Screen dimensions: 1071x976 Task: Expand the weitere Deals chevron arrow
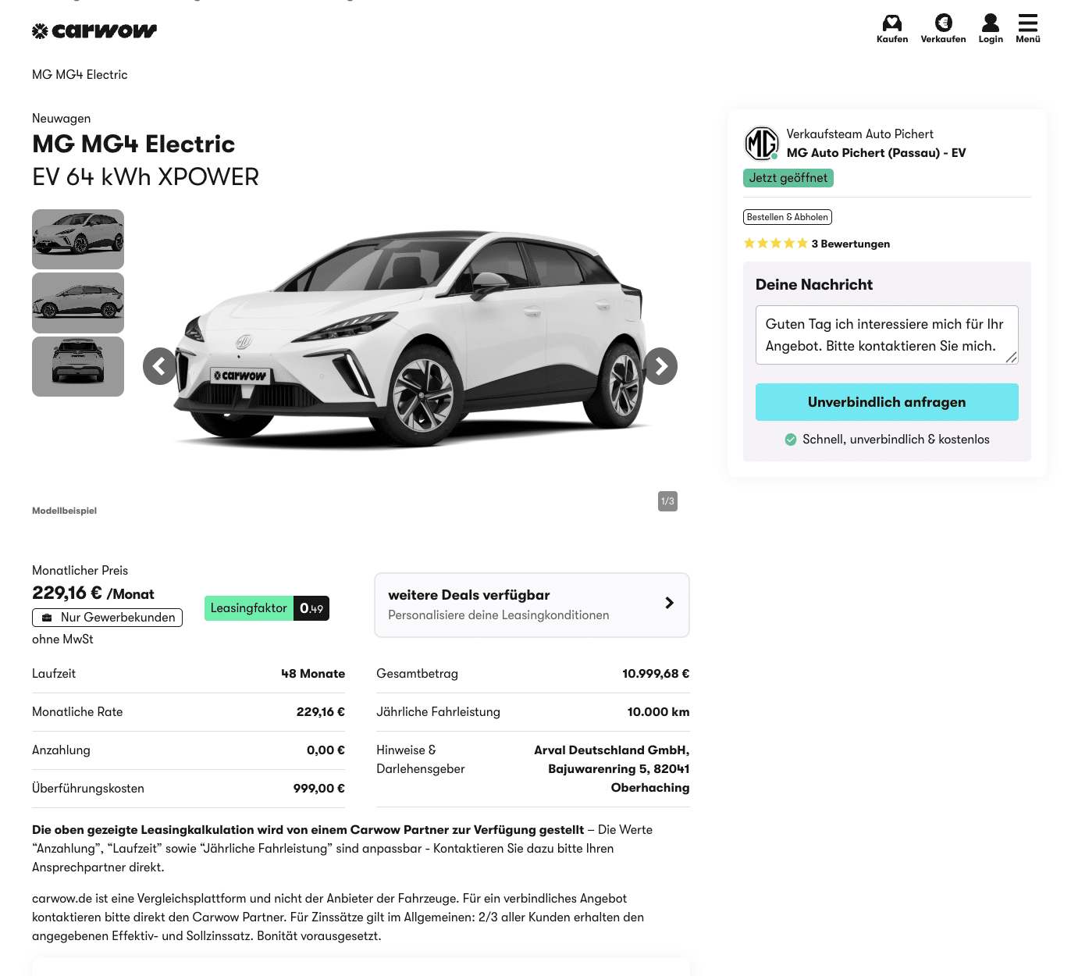pyautogui.click(x=669, y=603)
